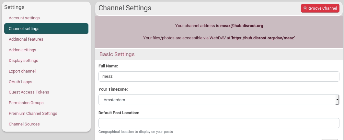Open Addon settings from the sidebar
The width and height of the screenshot is (344, 140).
(x=22, y=50)
